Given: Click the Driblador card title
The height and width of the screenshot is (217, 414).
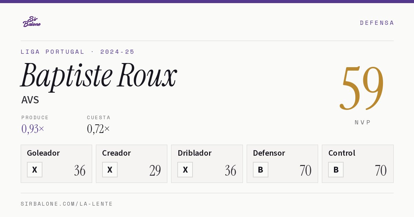Looking at the screenshot, I should (x=195, y=153).
